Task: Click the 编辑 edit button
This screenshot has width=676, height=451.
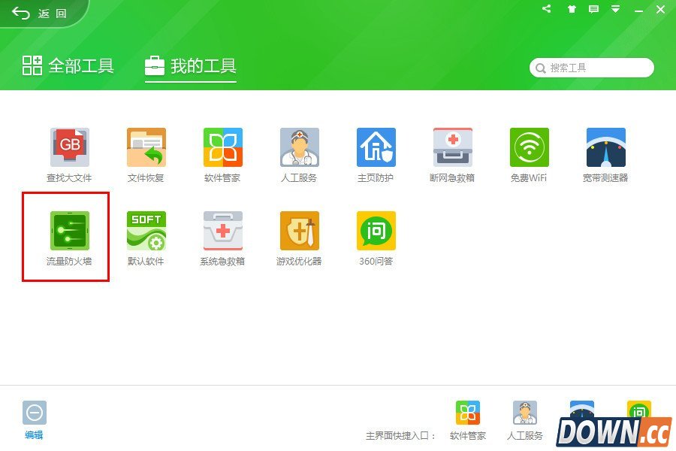Action: pos(34,420)
